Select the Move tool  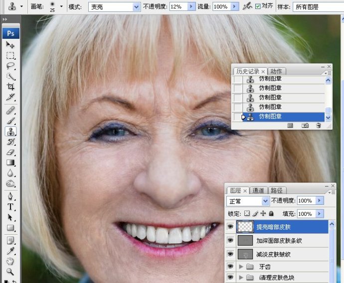[10, 45]
